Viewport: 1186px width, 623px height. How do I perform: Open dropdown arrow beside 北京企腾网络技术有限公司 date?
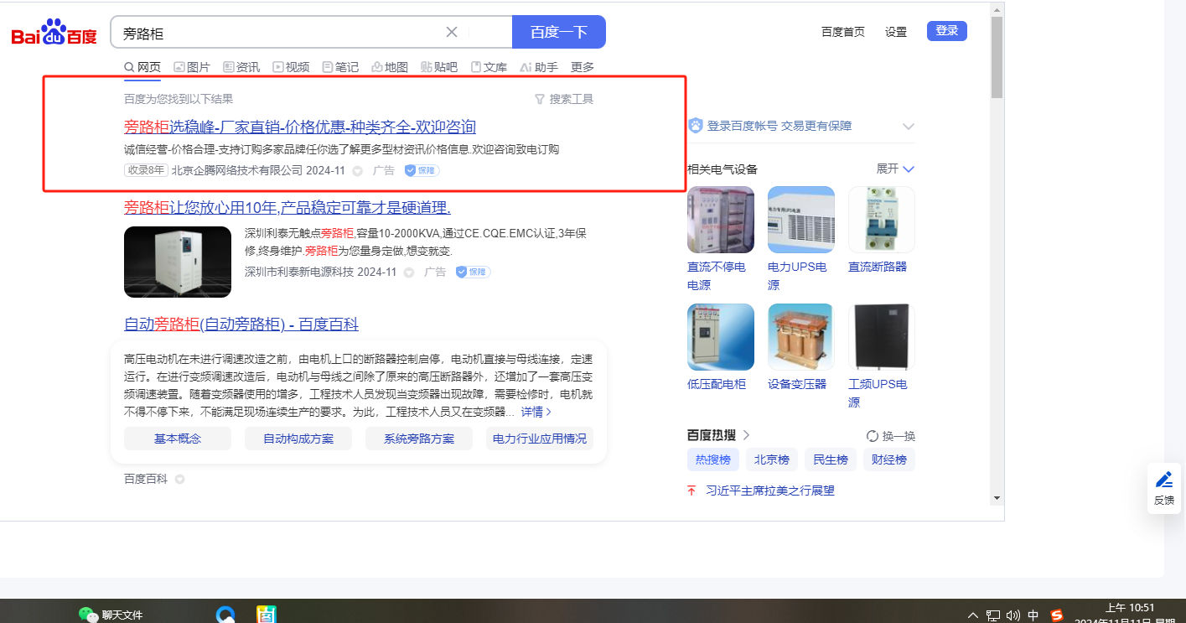pos(357,171)
